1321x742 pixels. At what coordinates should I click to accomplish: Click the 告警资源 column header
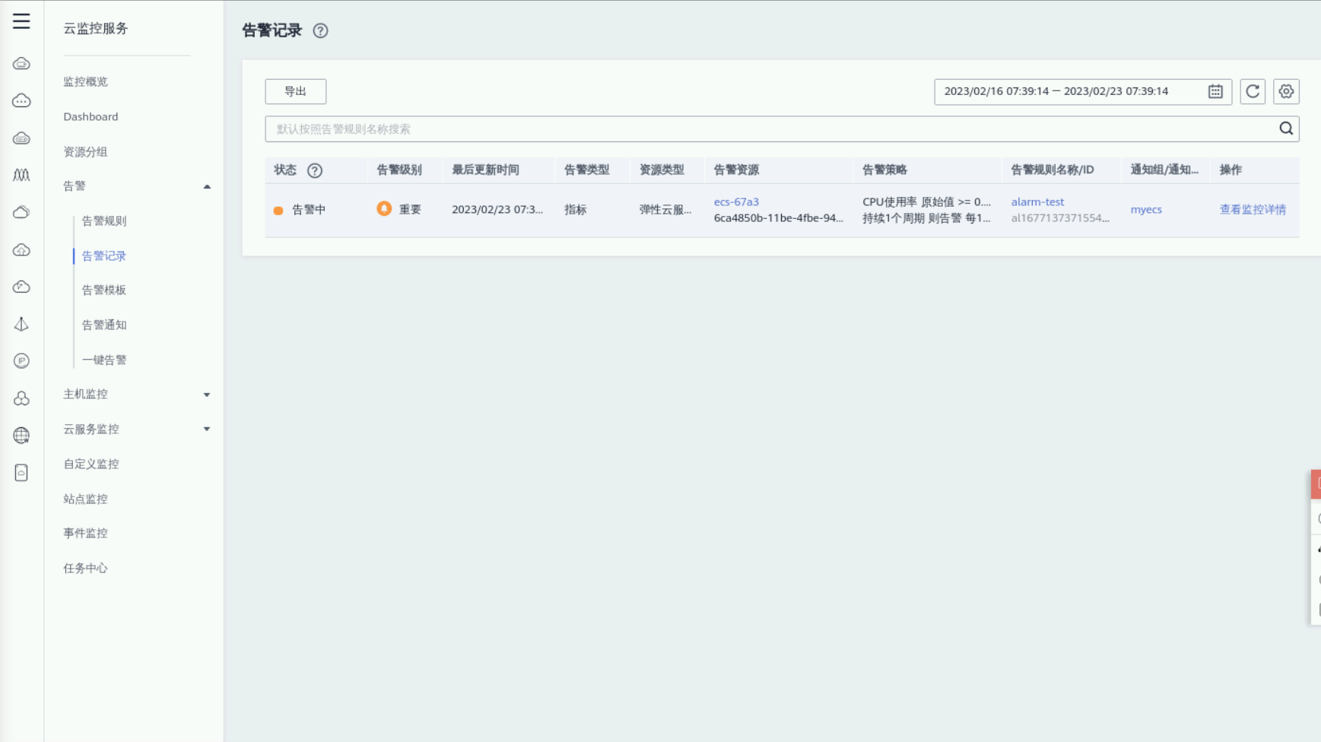pos(736,170)
